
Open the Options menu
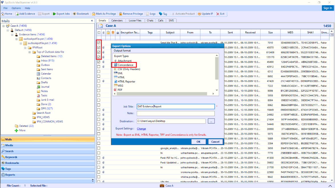click(16, 8)
